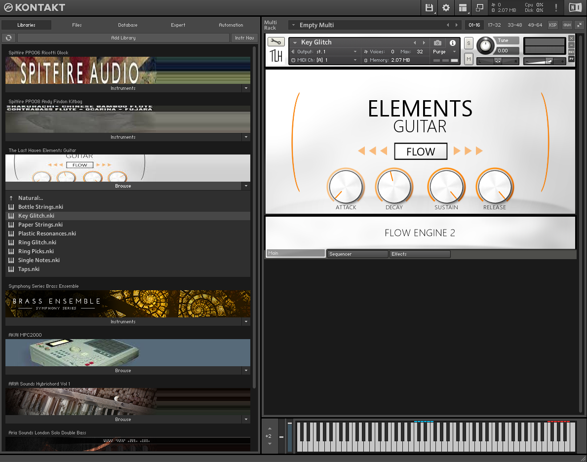Expand AKAI MPC2000 library options arrow
The width and height of the screenshot is (587, 462).
(246, 371)
